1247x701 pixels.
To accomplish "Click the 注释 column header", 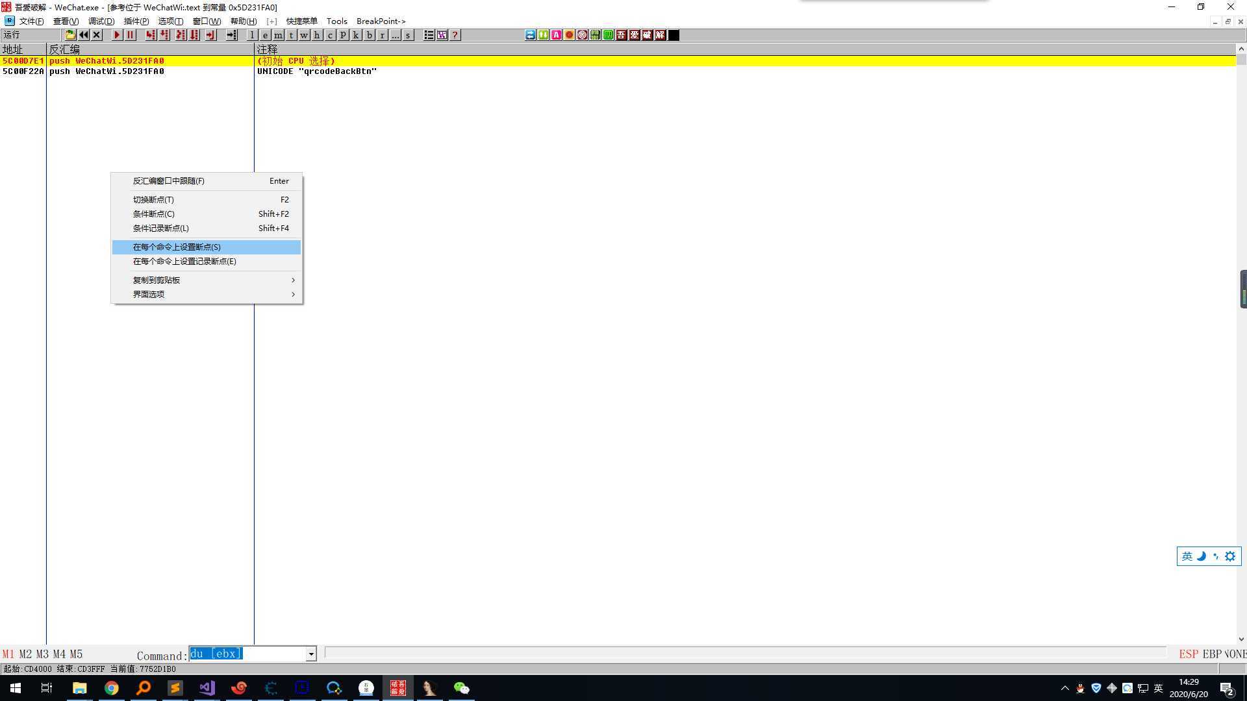I will (745, 49).
